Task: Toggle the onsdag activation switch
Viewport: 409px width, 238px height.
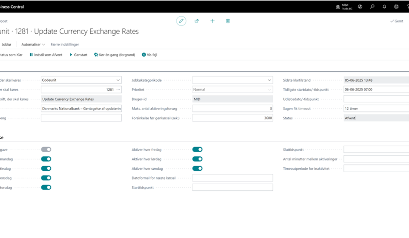Action: [x=46, y=178]
